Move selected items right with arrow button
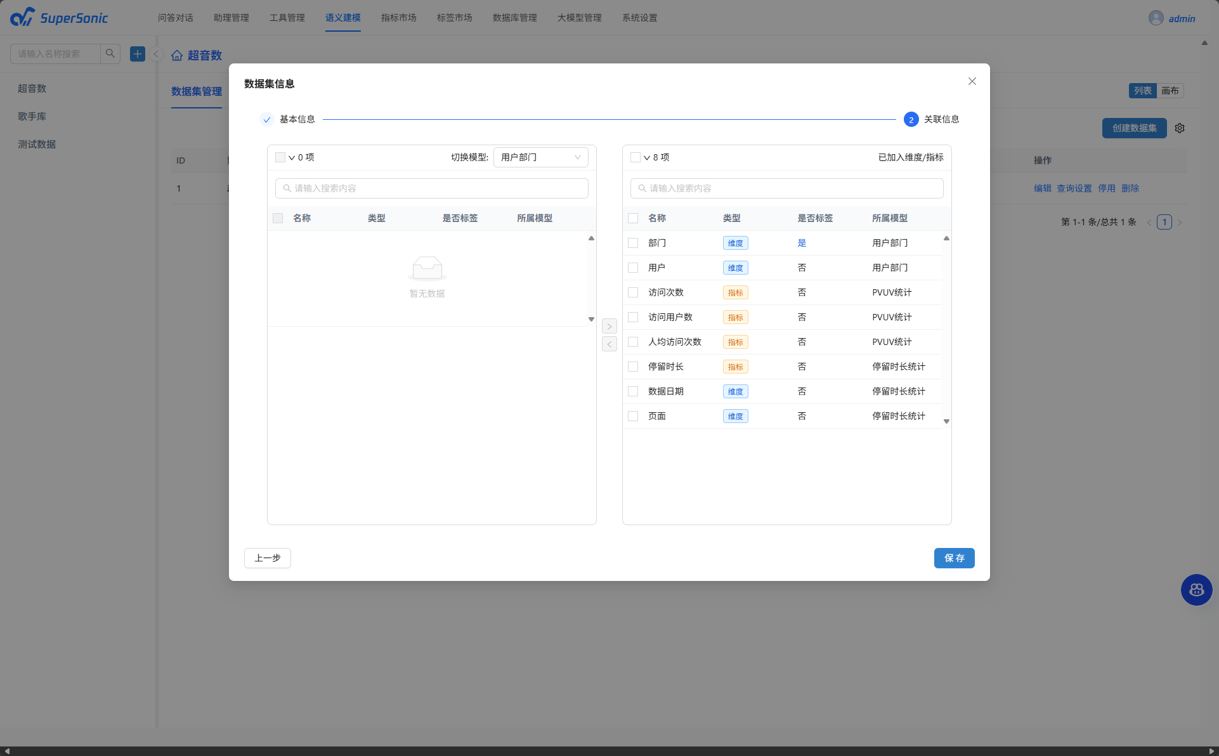This screenshot has height=756, width=1219. [609, 326]
